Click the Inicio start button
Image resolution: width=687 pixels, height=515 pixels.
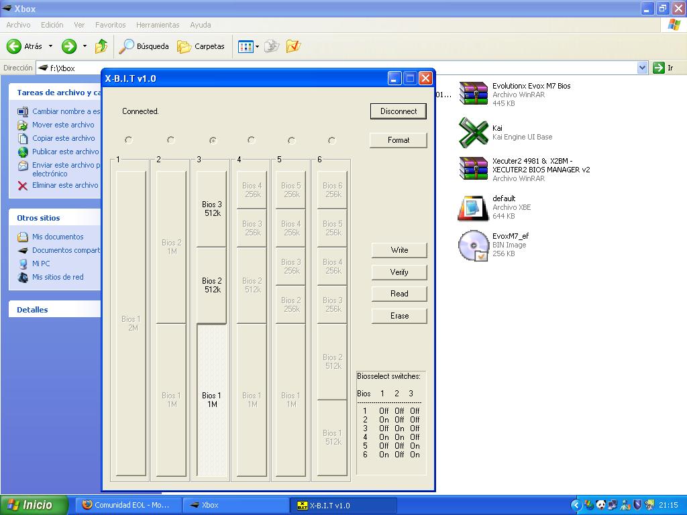[35, 505]
